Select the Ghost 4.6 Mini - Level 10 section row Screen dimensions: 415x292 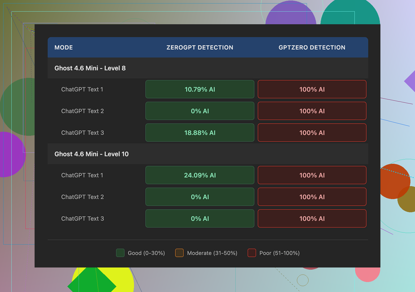click(x=92, y=154)
